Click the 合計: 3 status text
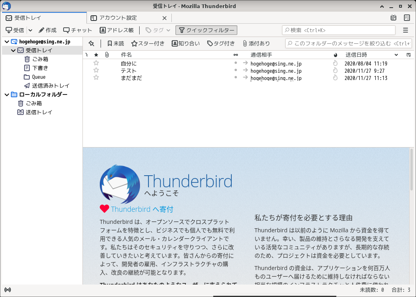This screenshot has width=416, height=297. point(401,290)
